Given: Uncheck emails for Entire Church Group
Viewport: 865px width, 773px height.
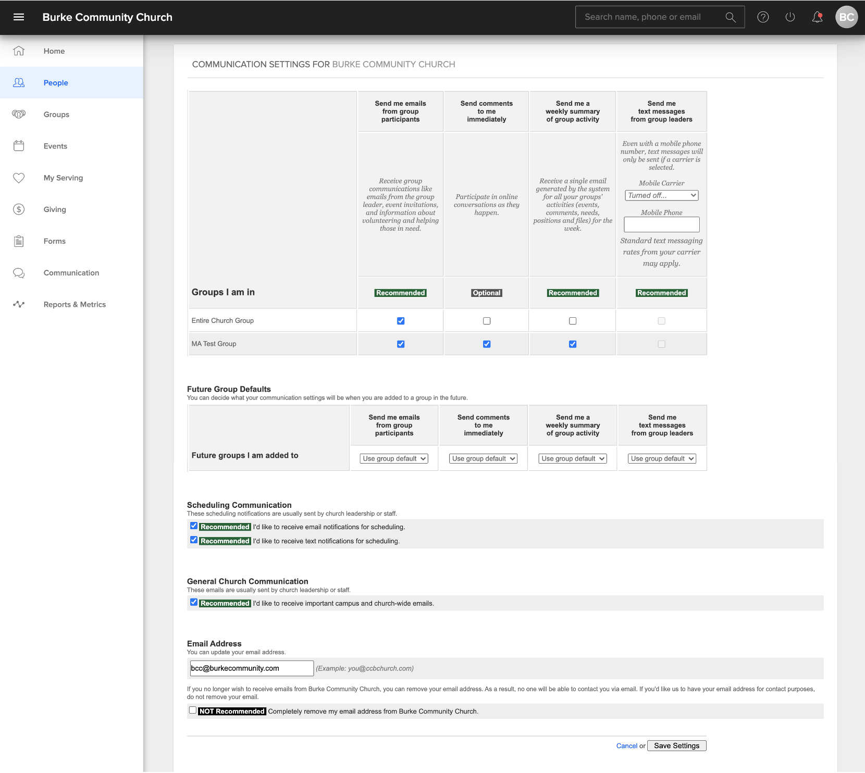Looking at the screenshot, I should click(401, 321).
